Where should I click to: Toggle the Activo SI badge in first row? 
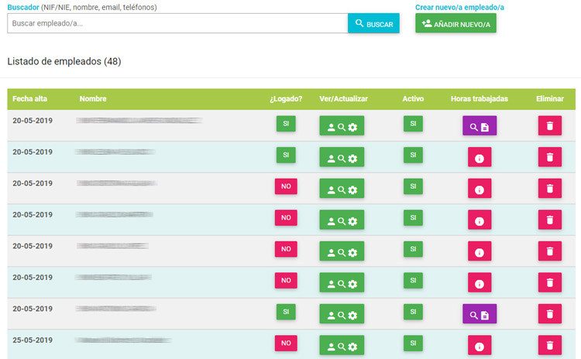pyautogui.click(x=413, y=124)
